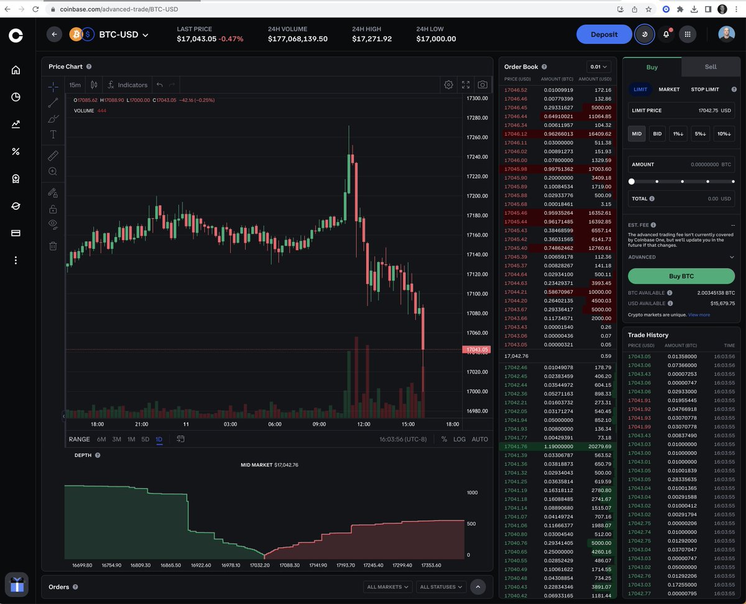This screenshot has height=604, width=746.
Task: Open the go-to-date calendar icon
Action: [x=180, y=439]
